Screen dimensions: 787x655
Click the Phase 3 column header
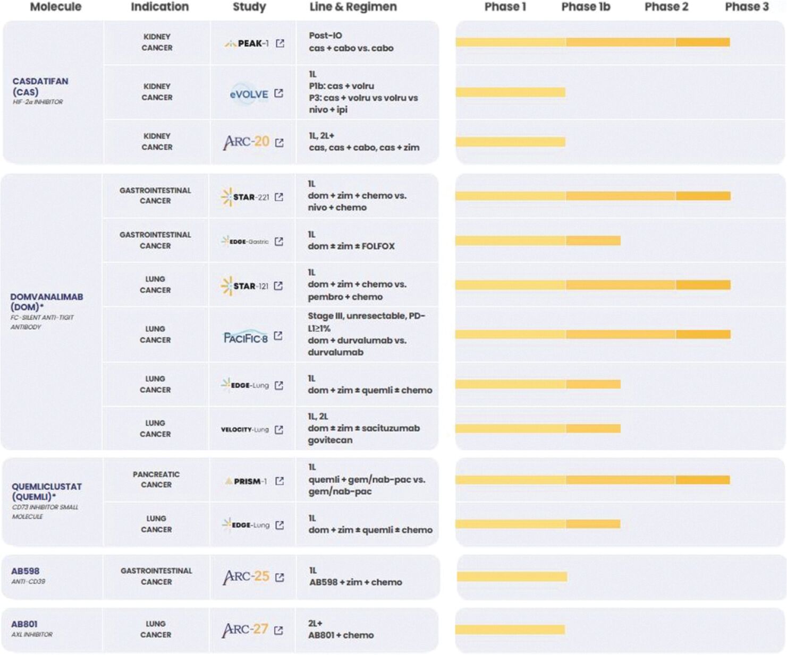[x=747, y=7]
